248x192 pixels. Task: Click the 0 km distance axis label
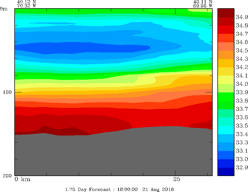point(22,179)
